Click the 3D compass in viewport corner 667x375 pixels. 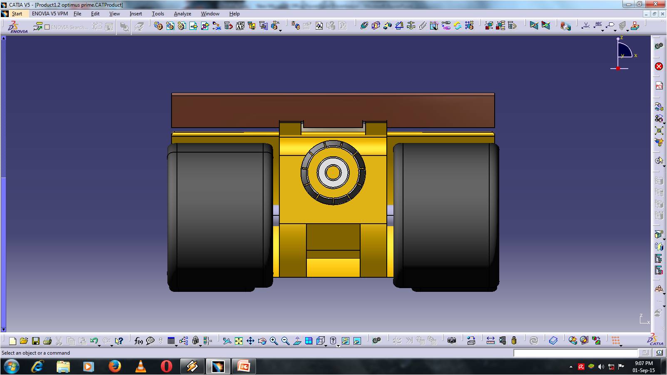[624, 53]
